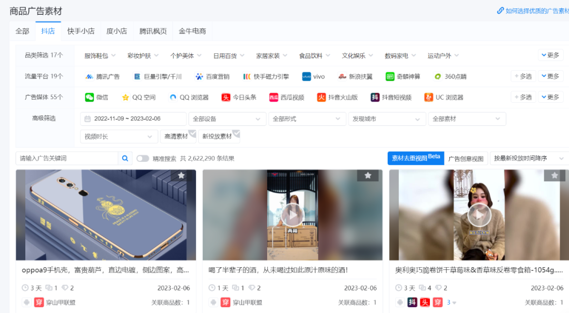Favorite the 半辈子的酒 video ad
The image size is (569, 313).
368,175
